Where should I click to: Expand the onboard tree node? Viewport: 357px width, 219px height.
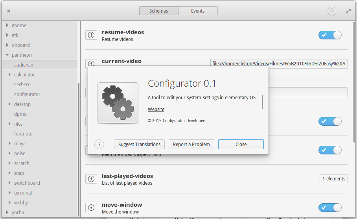point(7,45)
